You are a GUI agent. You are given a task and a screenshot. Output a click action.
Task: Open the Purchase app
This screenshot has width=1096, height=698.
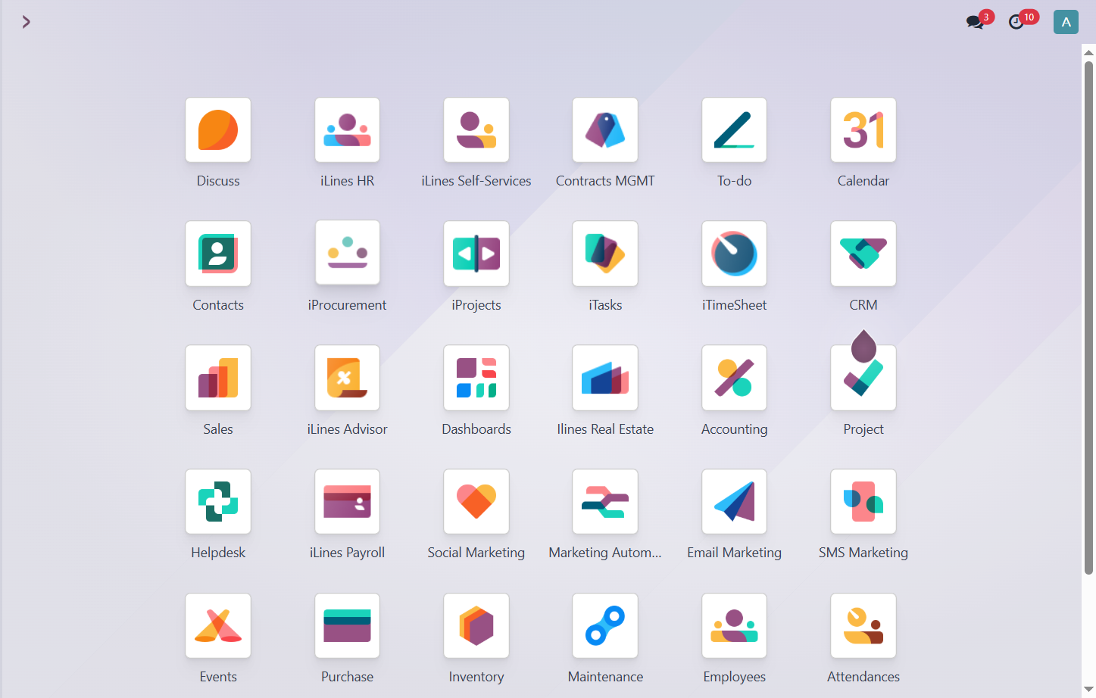pyautogui.click(x=347, y=626)
